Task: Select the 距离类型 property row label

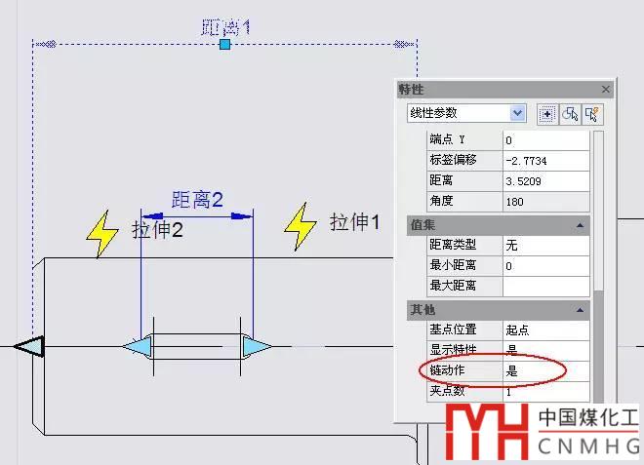Action: pyautogui.click(x=464, y=246)
